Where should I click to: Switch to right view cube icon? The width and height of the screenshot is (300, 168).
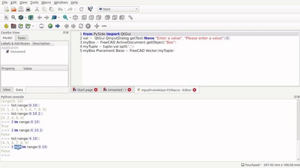click(98, 18)
